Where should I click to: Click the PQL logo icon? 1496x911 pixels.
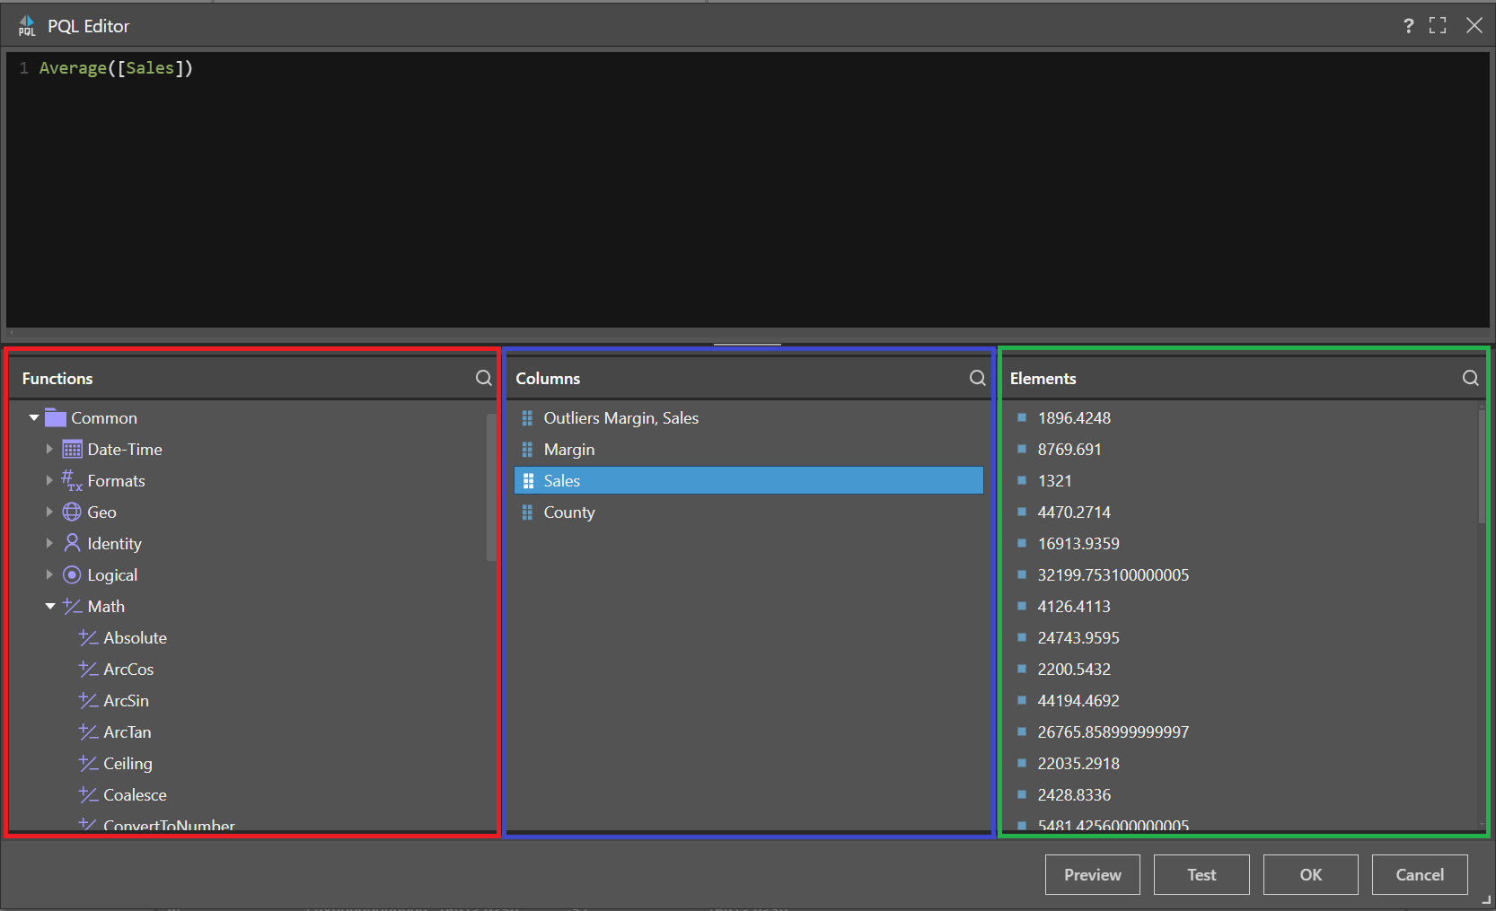(x=26, y=25)
